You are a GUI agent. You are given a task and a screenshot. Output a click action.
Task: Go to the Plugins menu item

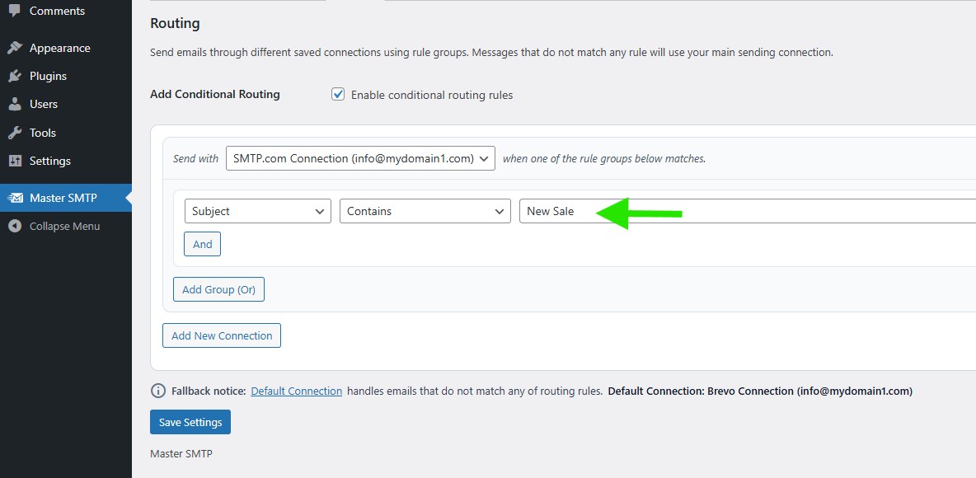click(x=48, y=76)
